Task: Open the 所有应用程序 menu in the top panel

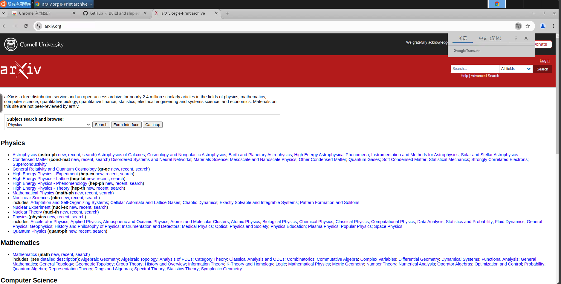Action: pos(16,4)
